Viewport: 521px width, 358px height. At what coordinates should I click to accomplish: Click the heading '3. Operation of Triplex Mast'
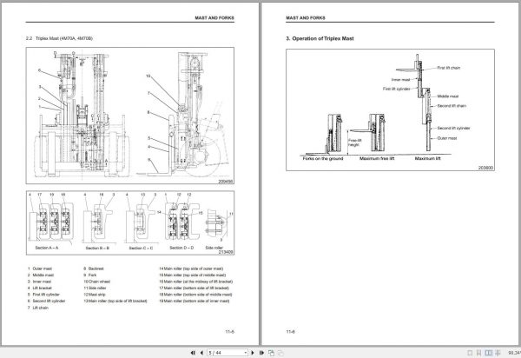(320, 38)
